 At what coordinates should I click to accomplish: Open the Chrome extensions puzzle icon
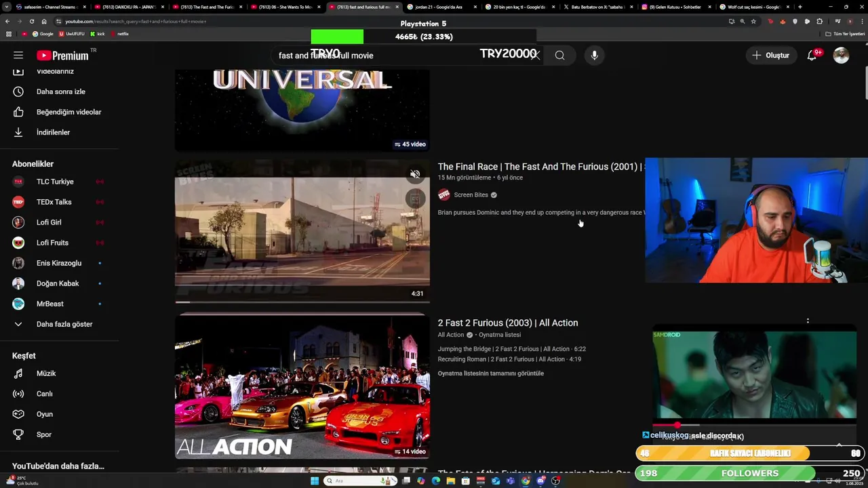[x=819, y=21]
